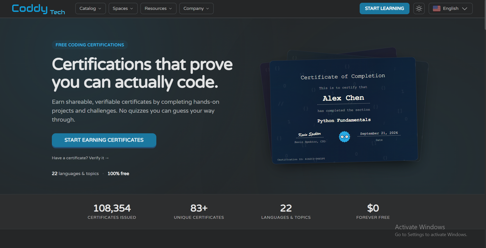Click Python Fundamentals on the certificate
Viewport: 486px width, 248px height.
[x=344, y=120]
